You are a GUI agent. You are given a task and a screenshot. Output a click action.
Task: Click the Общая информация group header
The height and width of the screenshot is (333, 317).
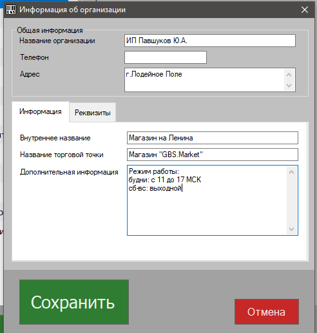[x=50, y=30]
